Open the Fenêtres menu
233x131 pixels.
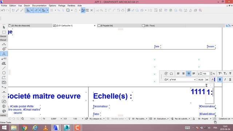[71, 6]
